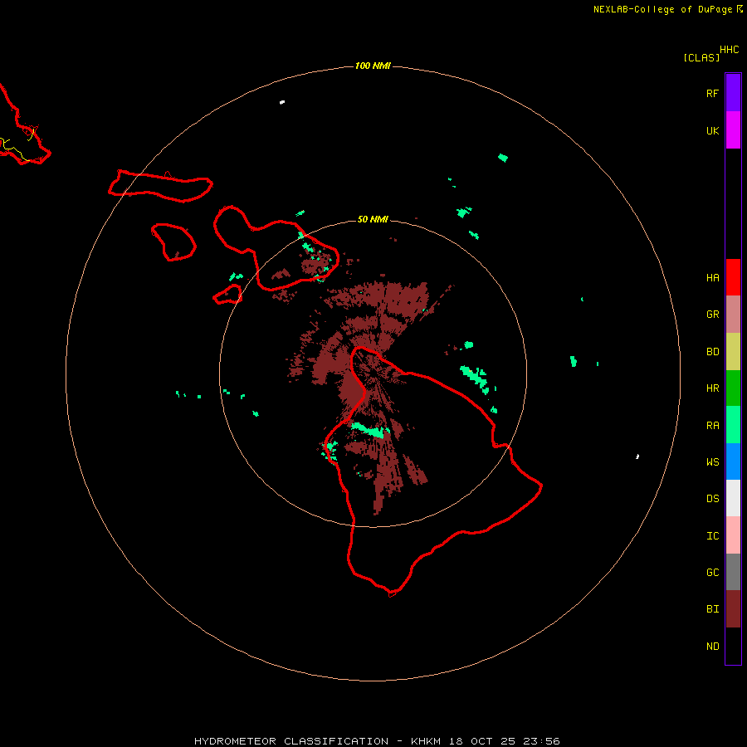This screenshot has width=747, height=747.
Task: Click the 23:56 timestamp
Action: click(542, 741)
